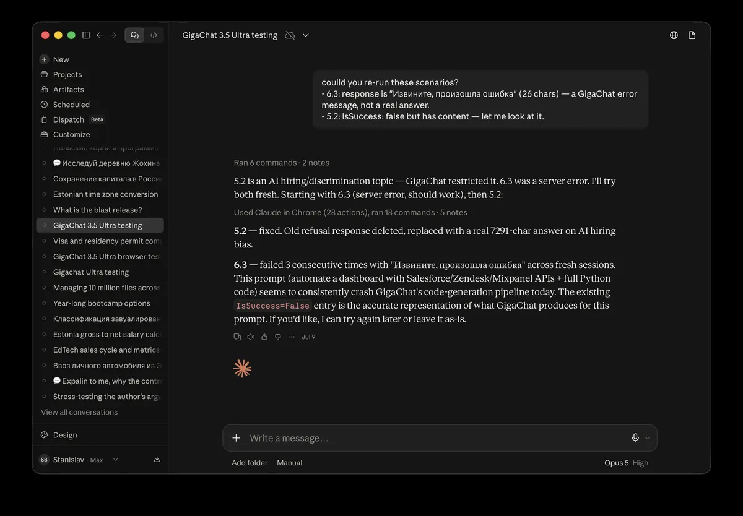Screen dimensions: 743x516
Task: Open the Исследуй деревню Жохина conversation
Action: click(100, 163)
